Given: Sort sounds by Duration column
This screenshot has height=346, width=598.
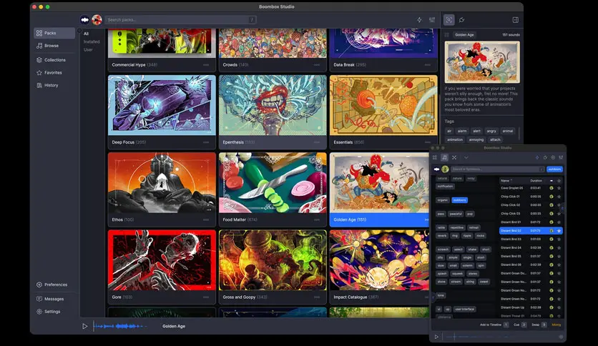Looking at the screenshot, I should [x=536, y=181].
